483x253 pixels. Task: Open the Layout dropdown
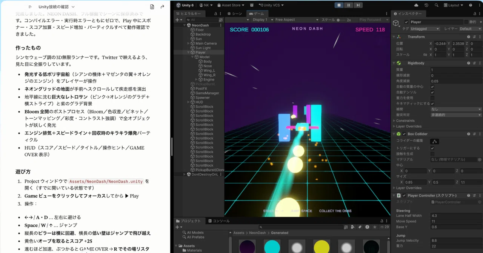point(454,5)
